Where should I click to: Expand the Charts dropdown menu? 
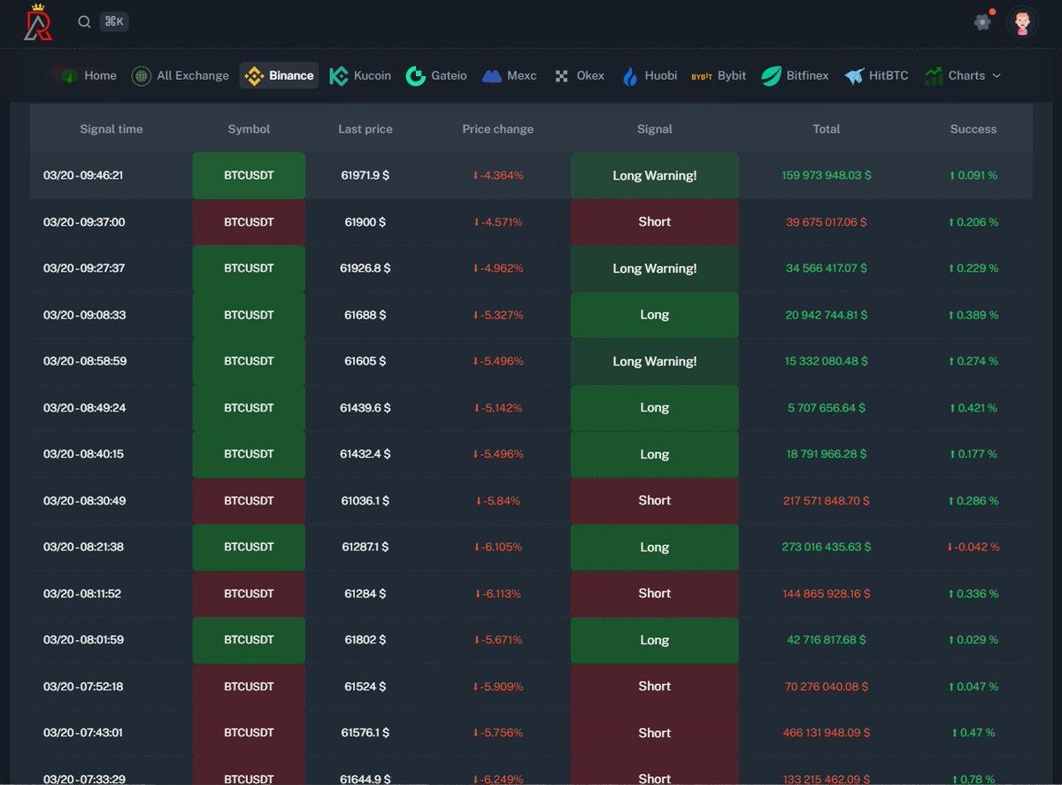964,75
